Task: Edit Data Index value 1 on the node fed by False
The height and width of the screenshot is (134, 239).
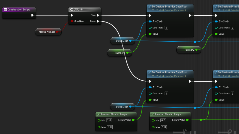Action: click(x=166, y=94)
